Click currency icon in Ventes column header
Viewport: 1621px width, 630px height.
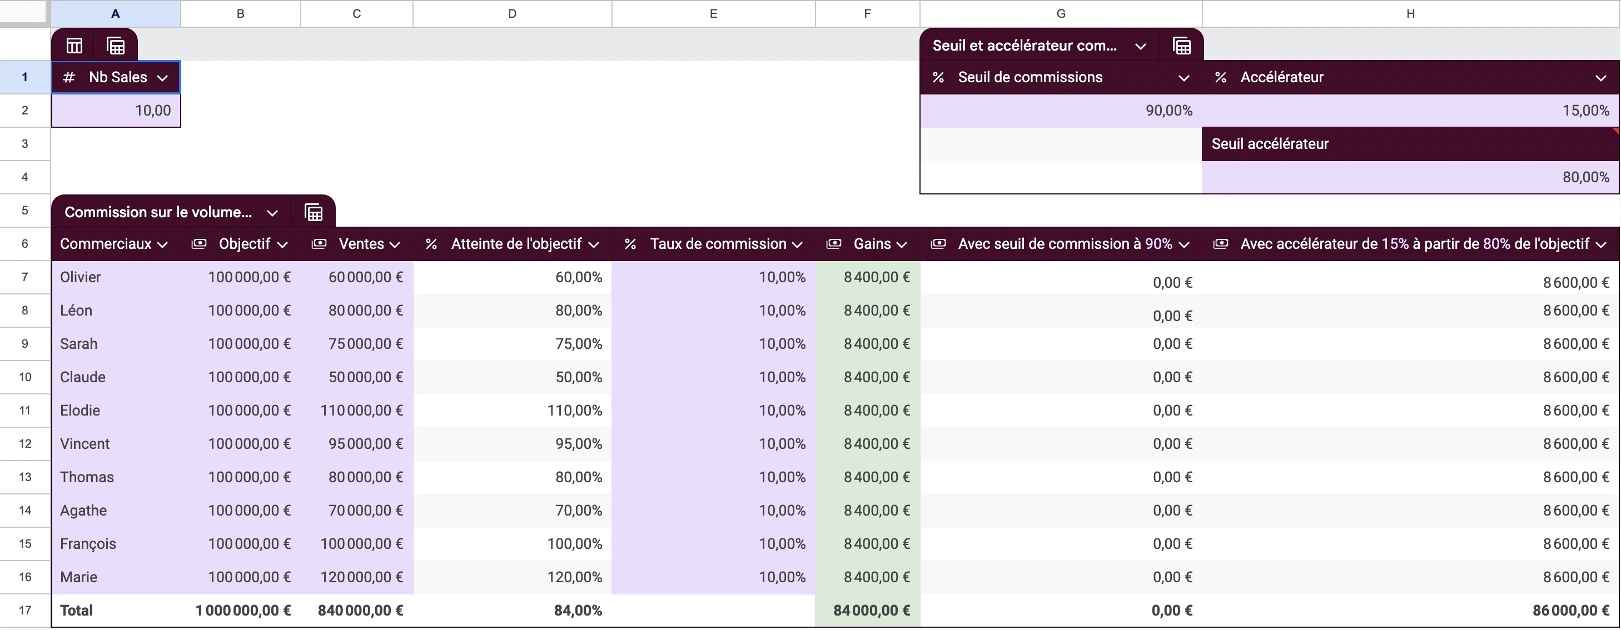[319, 244]
